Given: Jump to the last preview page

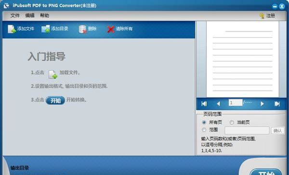Looking at the screenshot, I should point(277,104).
